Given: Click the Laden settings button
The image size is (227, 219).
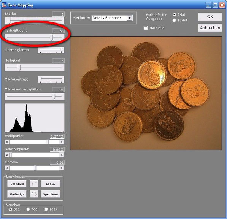Looking at the screenshot, I should point(50,184).
